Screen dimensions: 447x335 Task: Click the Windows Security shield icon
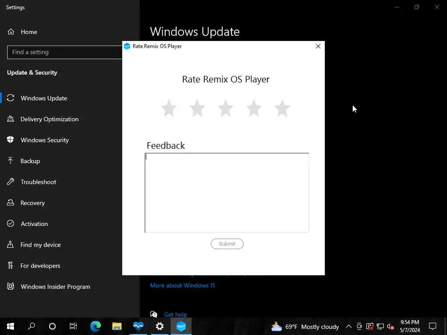click(x=10, y=140)
